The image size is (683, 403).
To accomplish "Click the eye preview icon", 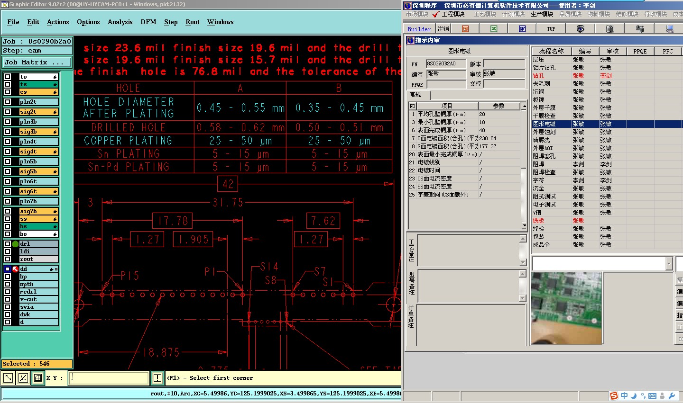I will (x=580, y=29).
